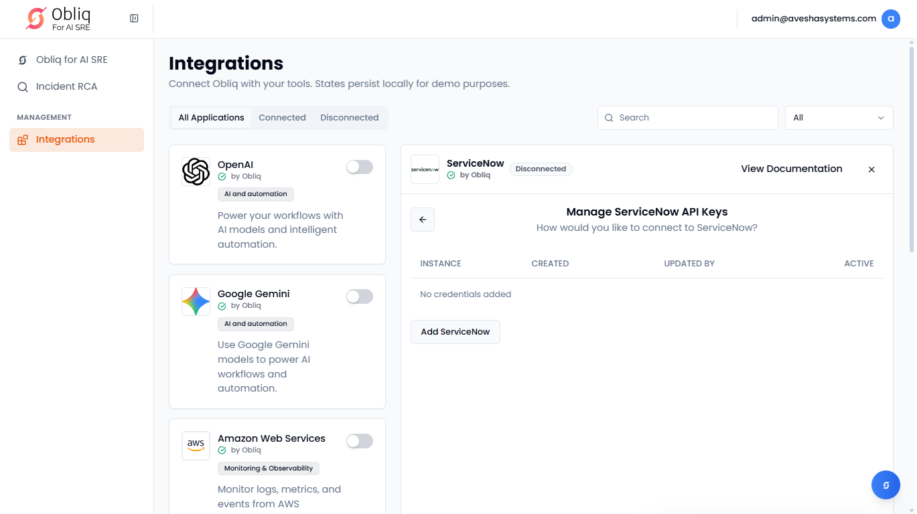The height and width of the screenshot is (514, 917).
Task: Click the Obliq logo icon
Action: tap(36, 19)
